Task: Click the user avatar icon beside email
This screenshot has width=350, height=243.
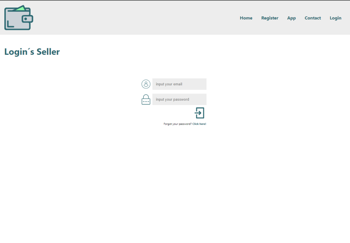Action: pos(146,84)
